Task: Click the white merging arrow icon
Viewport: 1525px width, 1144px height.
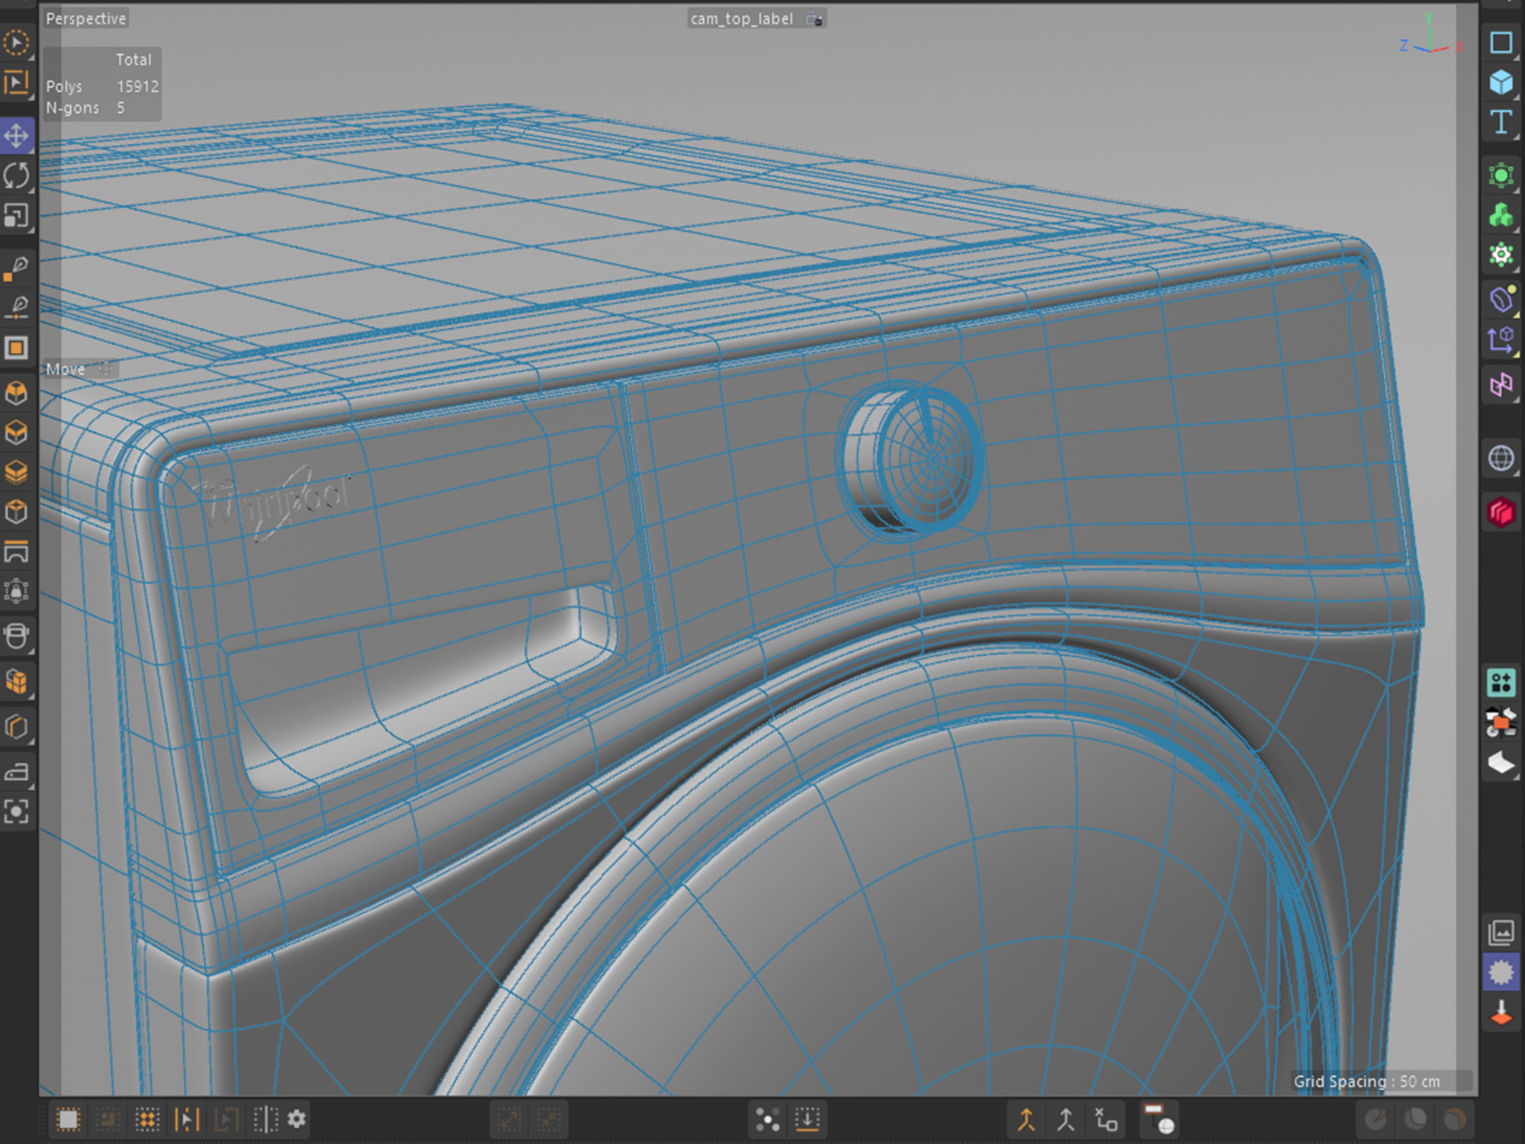Action: point(1066,1120)
